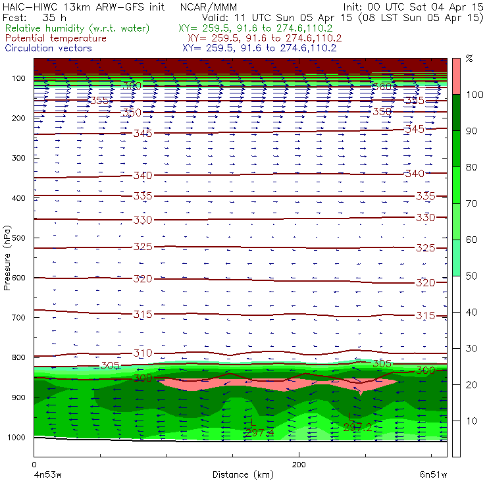This screenshot has width=487, height=487.
Task: Click the left-hand '300' contour label
Action: (143, 378)
